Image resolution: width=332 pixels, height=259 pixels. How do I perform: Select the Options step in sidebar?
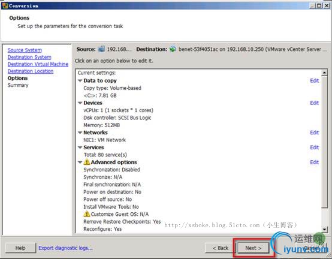click(x=17, y=78)
